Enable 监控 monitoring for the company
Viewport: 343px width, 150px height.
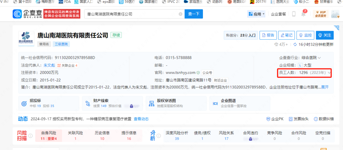coord(305,35)
